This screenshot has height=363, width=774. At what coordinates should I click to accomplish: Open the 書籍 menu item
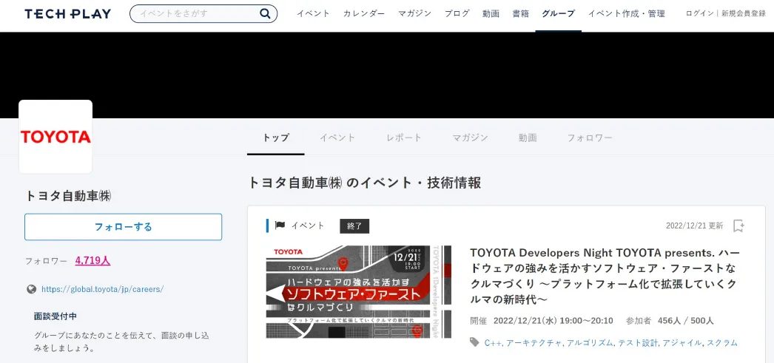pos(520,14)
